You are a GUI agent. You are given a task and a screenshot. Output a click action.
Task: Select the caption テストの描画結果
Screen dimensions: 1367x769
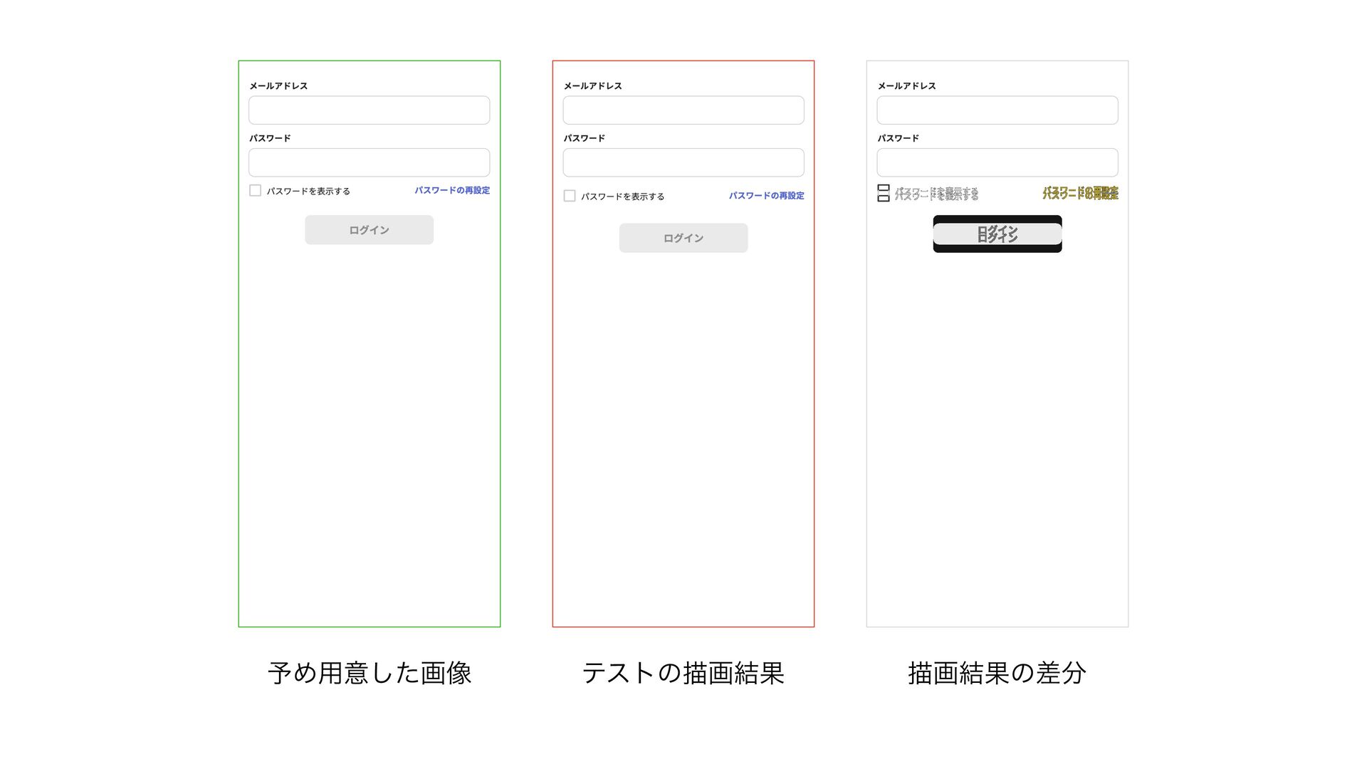(683, 673)
